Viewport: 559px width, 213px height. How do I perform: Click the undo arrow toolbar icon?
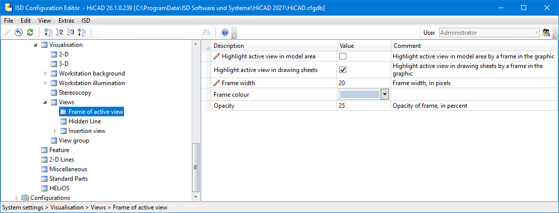19,32
